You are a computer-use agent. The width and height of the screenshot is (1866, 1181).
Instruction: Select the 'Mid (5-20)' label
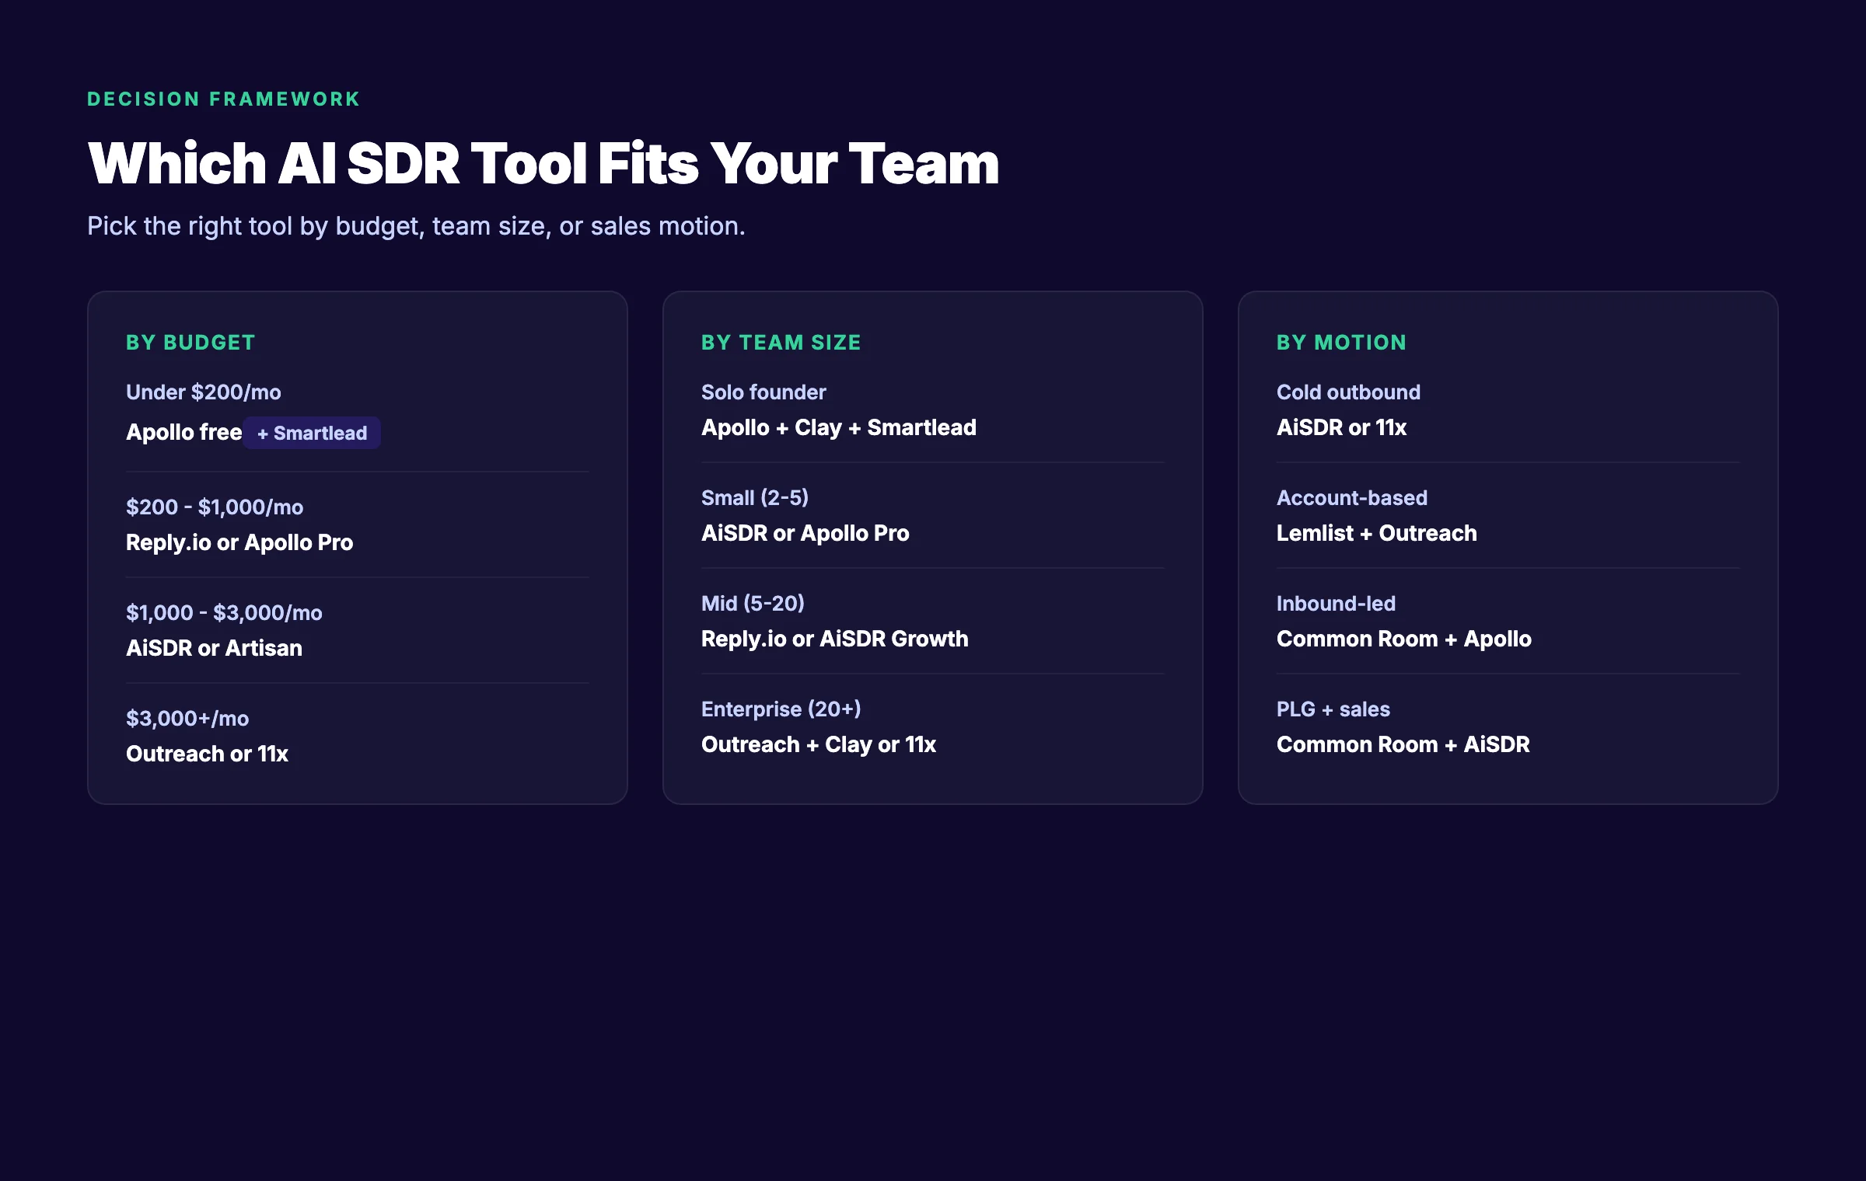tap(753, 604)
